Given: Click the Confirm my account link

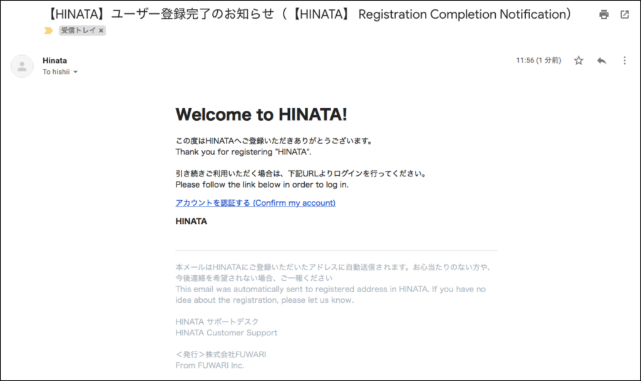Looking at the screenshot, I should point(255,203).
